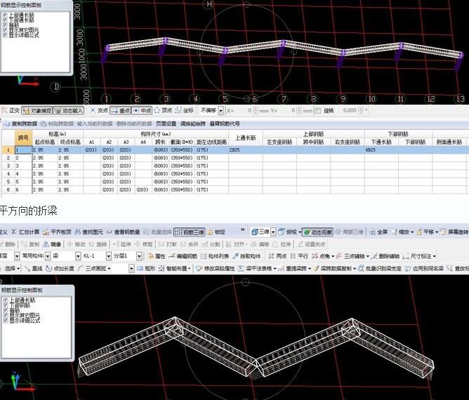The height and width of the screenshot is (400, 469).
Task: Expand 智能布置 smart layout dropdown
Action: (190, 269)
